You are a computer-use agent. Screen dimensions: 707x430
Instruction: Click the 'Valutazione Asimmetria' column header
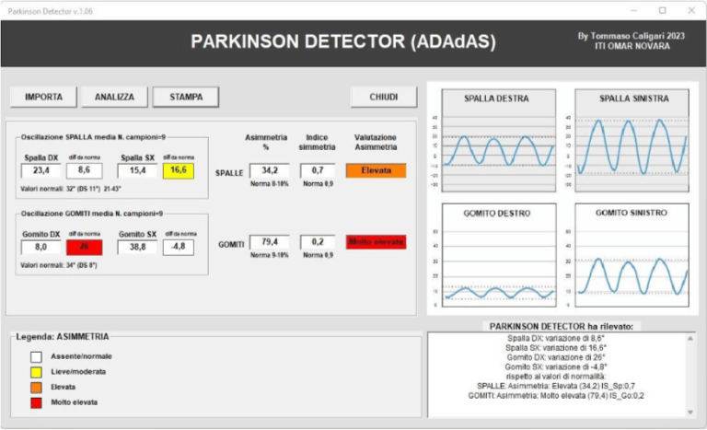pos(376,142)
